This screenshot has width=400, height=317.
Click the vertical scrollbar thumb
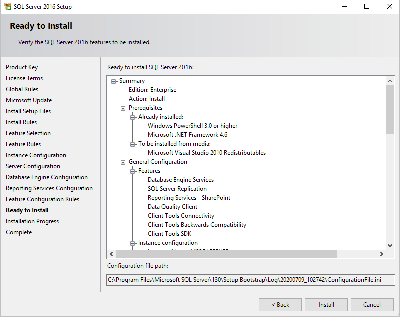tap(390, 109)
